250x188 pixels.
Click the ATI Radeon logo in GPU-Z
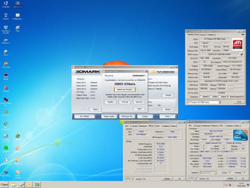click(237, 44)
